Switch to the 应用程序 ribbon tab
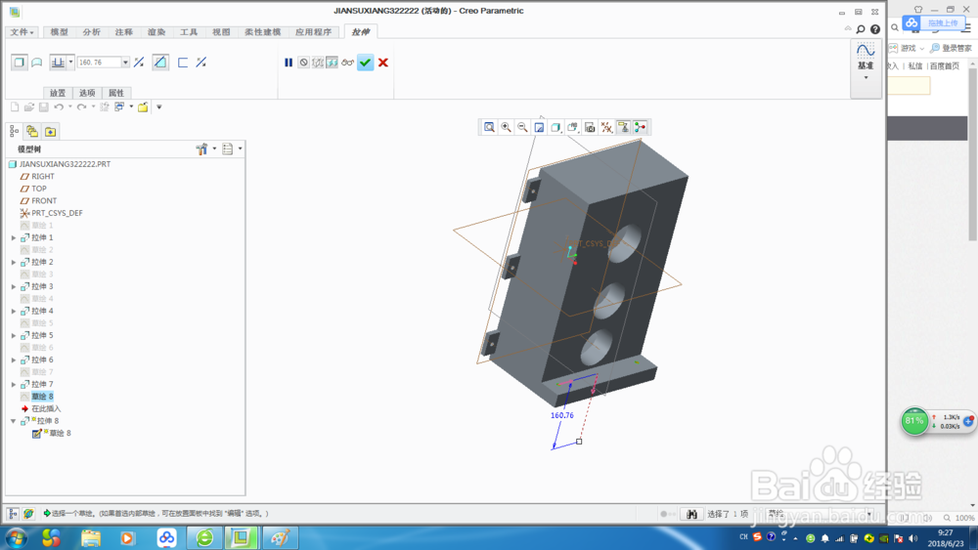The image size is (978, 550). pos(314,32)
